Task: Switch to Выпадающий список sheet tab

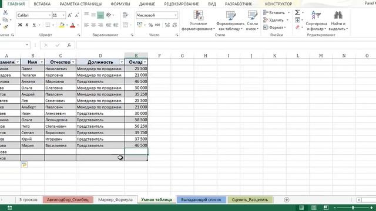Action: pyautogui.click(x=201, y=199)
